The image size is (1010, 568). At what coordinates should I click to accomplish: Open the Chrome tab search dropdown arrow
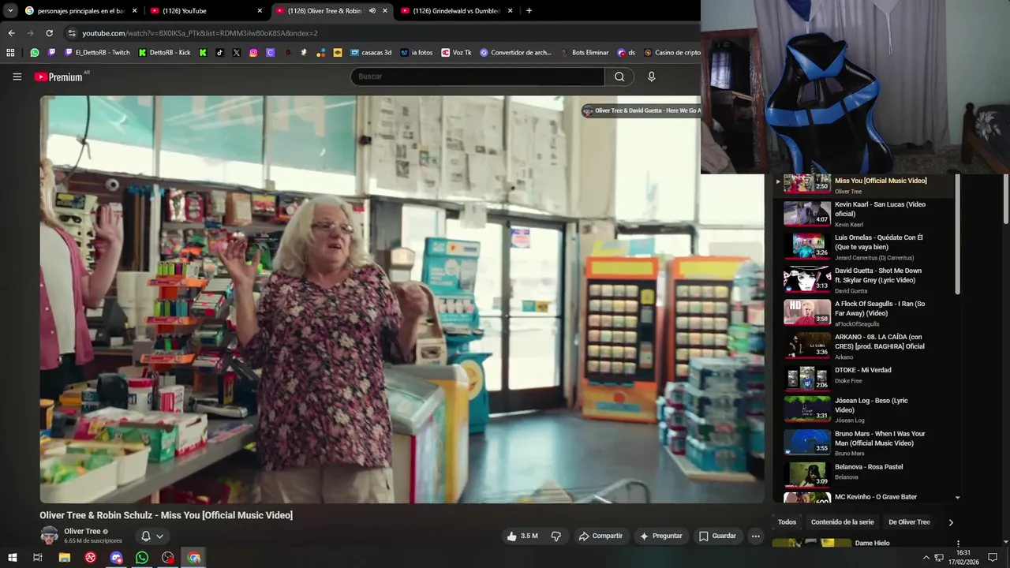pyautogui.click(x=10, y=11)
